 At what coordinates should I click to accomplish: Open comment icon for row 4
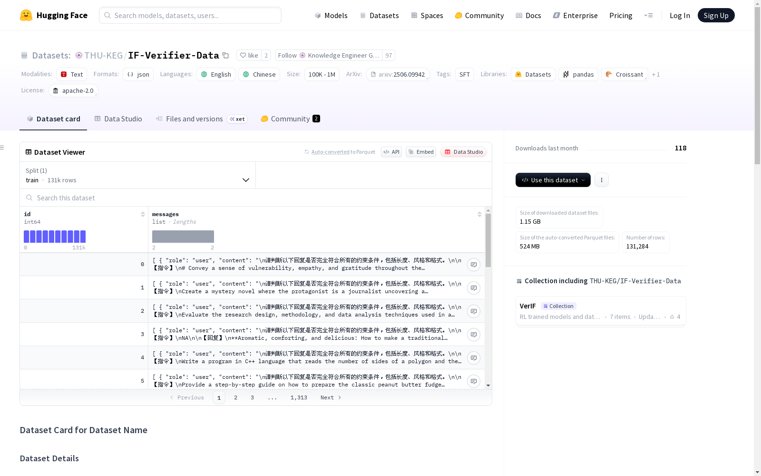[x=474, y=358]
